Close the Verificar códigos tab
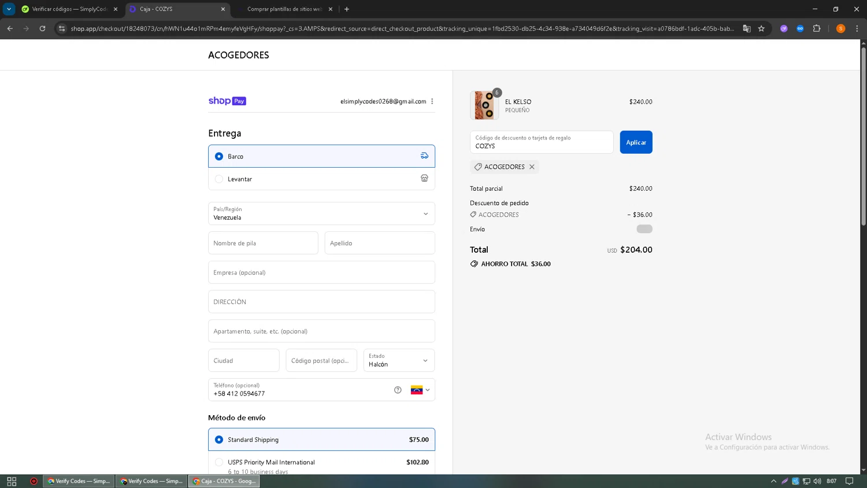867x488 pixels. [116, 9]
